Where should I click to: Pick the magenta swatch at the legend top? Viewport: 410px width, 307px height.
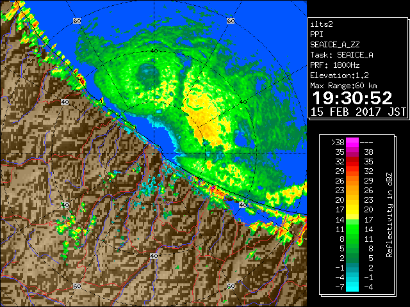point(352,142)
